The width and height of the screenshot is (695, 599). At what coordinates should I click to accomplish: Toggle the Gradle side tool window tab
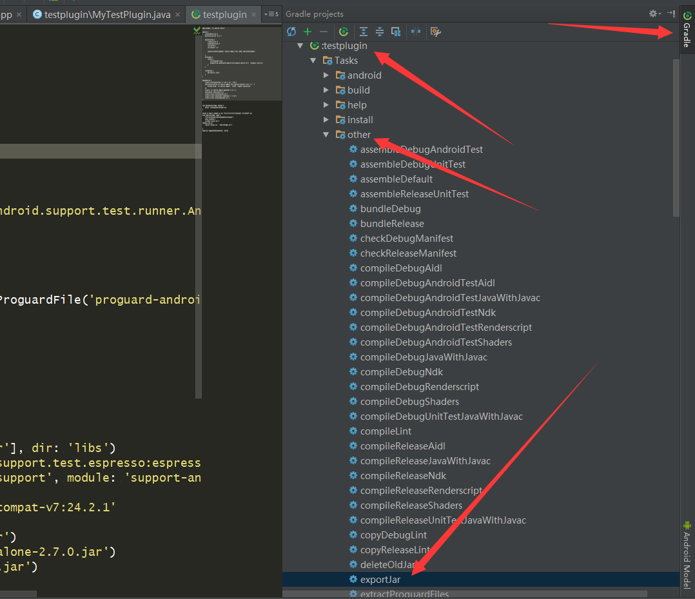(x=687, y=30)
